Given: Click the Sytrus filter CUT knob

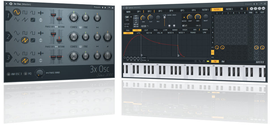Looking at the screenshot, I should coord(150,17).
